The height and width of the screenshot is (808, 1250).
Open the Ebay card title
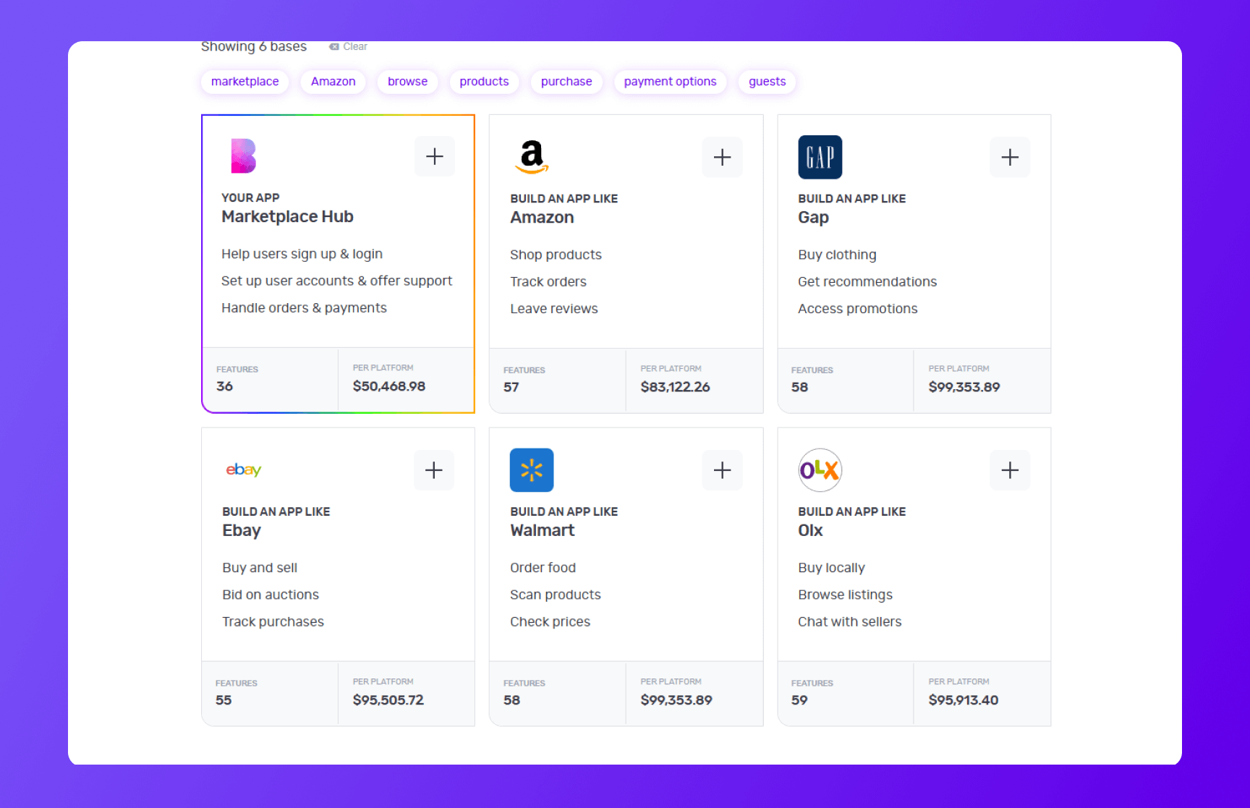click(x=241, y=530)
